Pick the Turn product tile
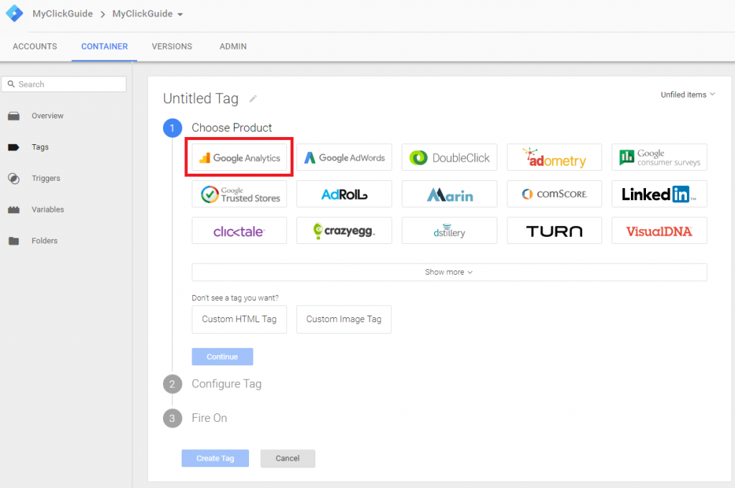Screen dimensions: 735x488 click(x=554, y=230)
